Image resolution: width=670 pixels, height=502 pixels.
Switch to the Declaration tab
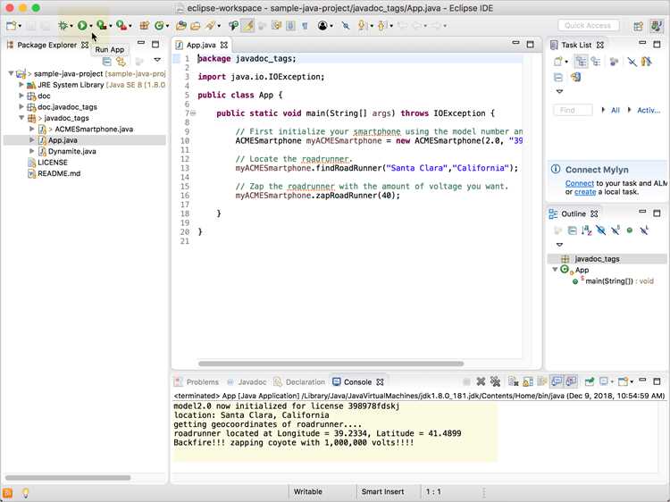[299, 382]
